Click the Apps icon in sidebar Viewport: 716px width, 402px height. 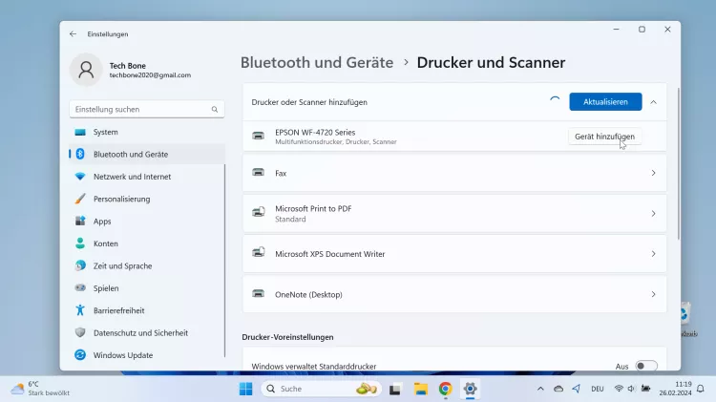pyautogui.click(x=80, y=222)
